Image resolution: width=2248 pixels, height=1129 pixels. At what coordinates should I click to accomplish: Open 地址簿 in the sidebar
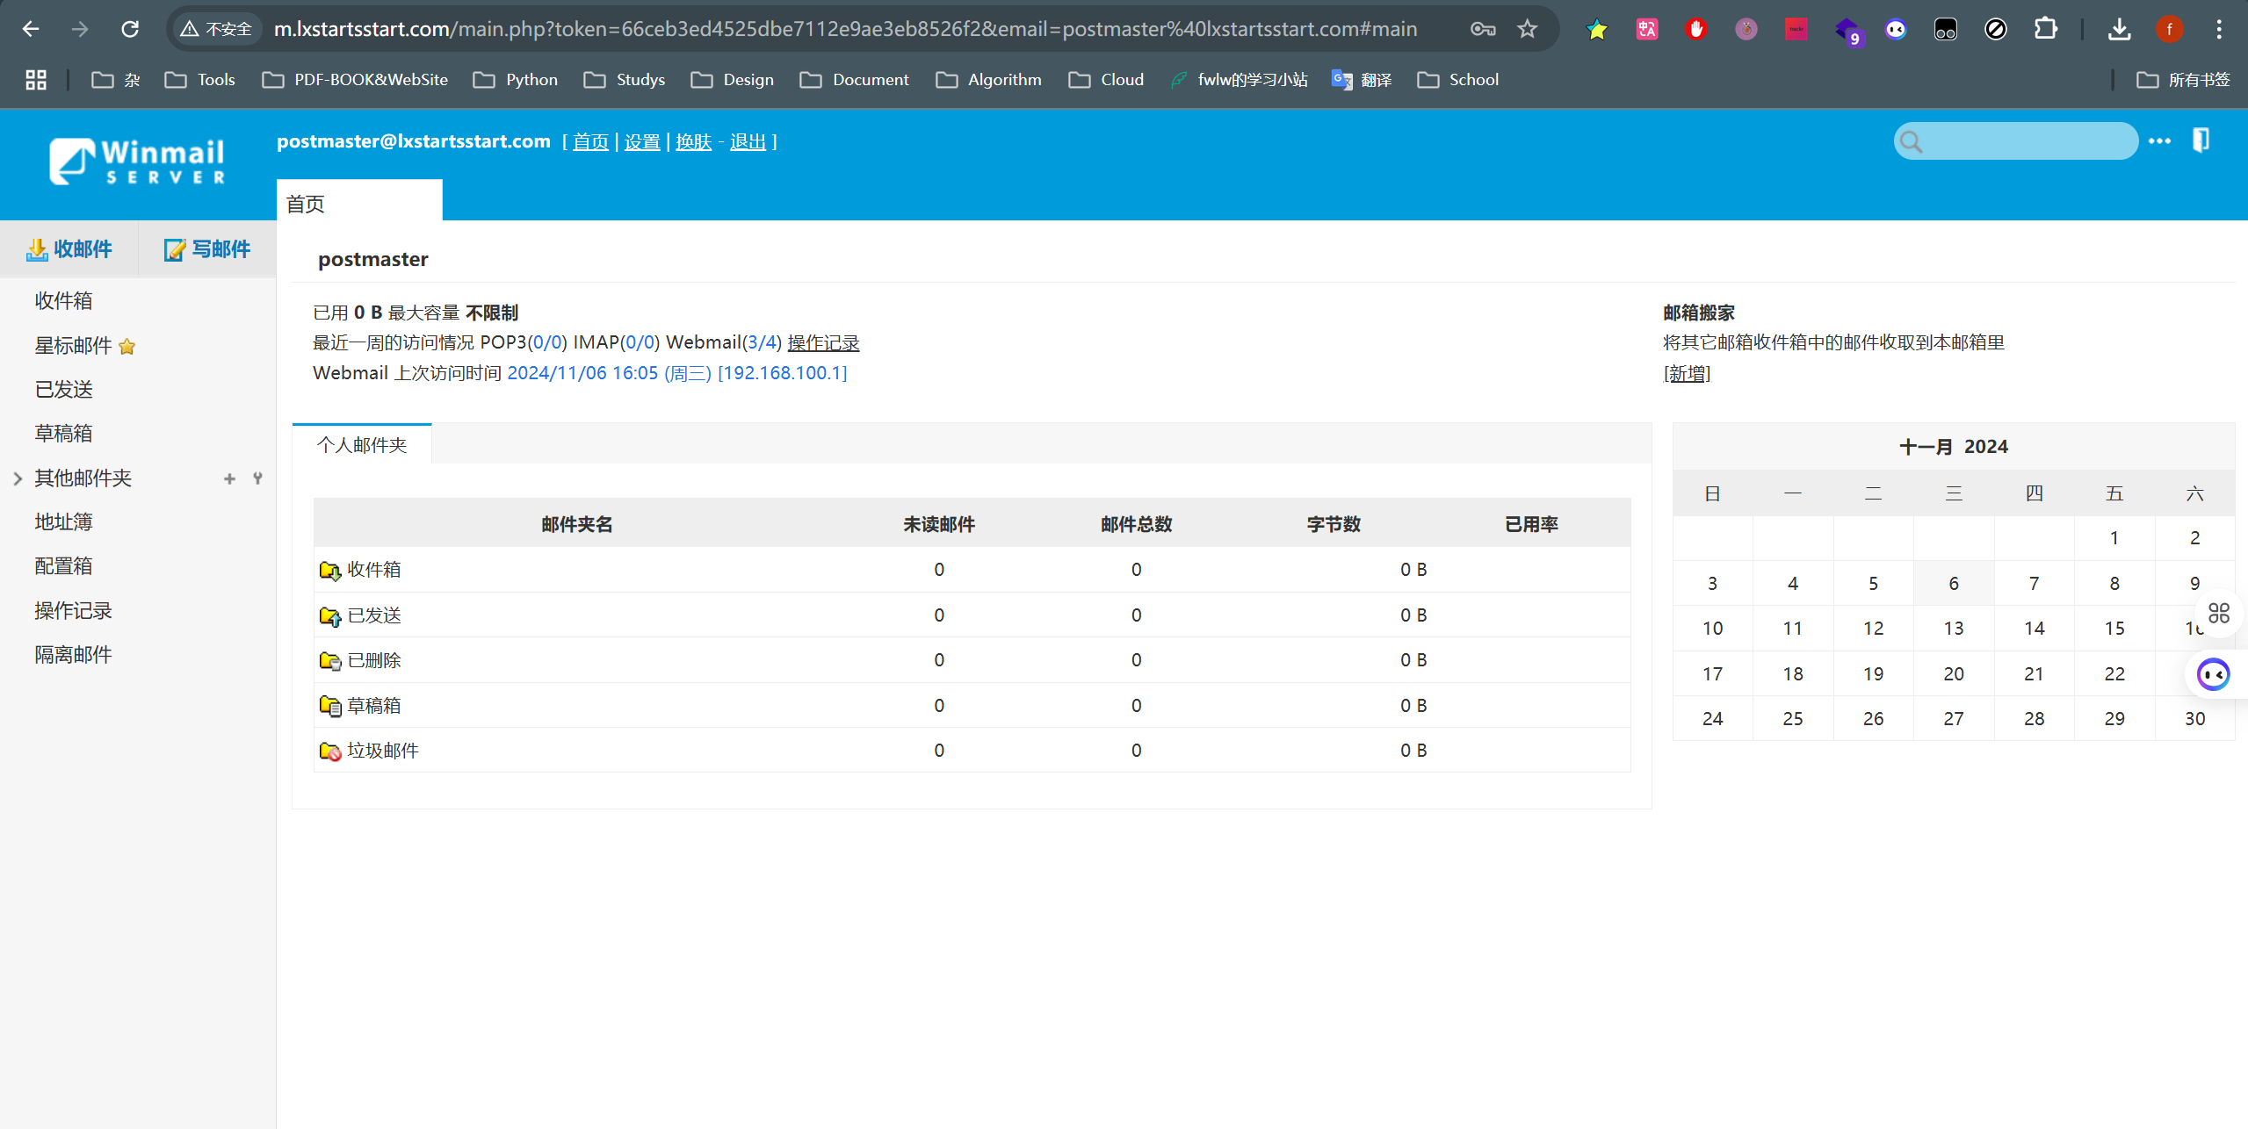pos(63,522)
